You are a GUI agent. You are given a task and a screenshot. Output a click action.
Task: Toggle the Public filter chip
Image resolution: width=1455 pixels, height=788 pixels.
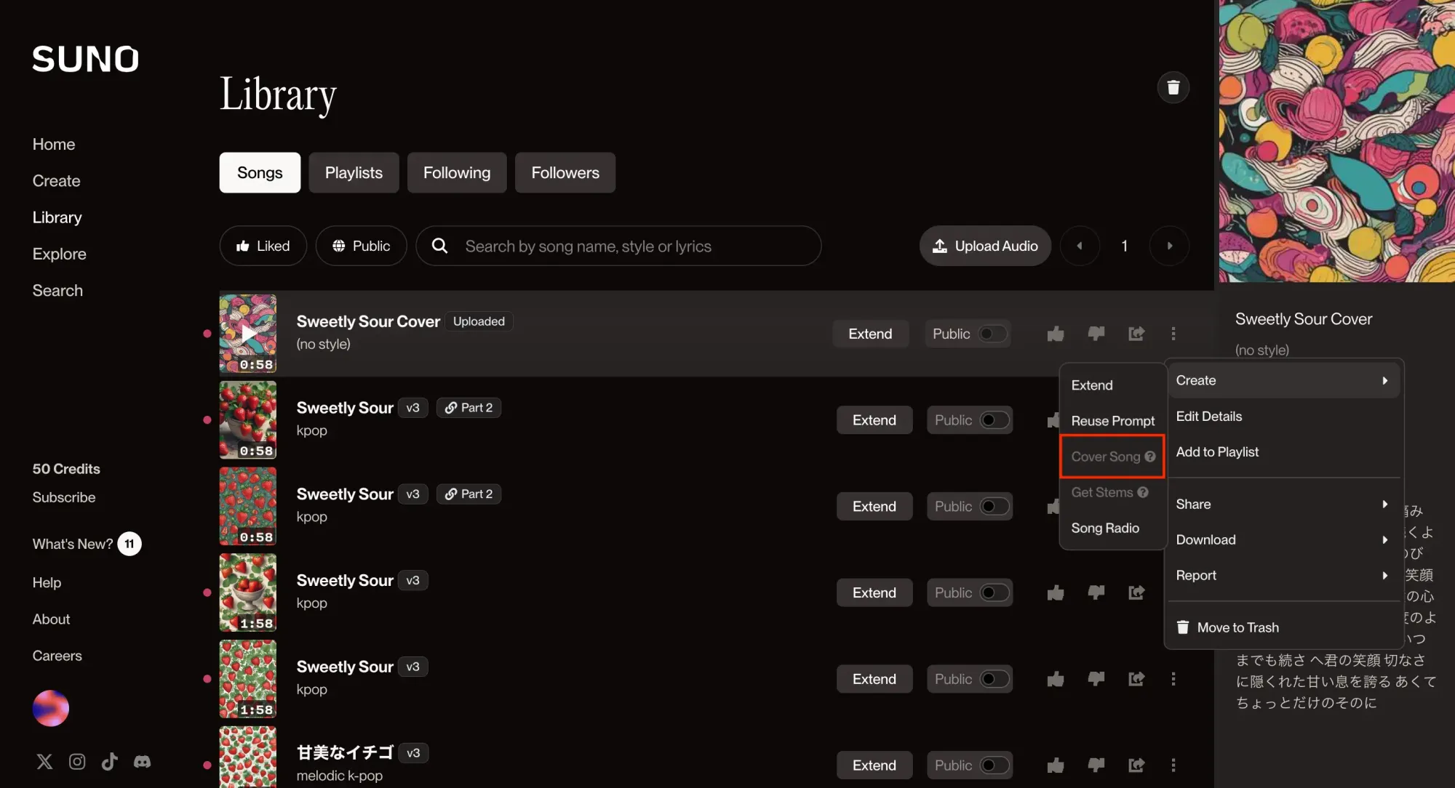click(x=361, y=246)
